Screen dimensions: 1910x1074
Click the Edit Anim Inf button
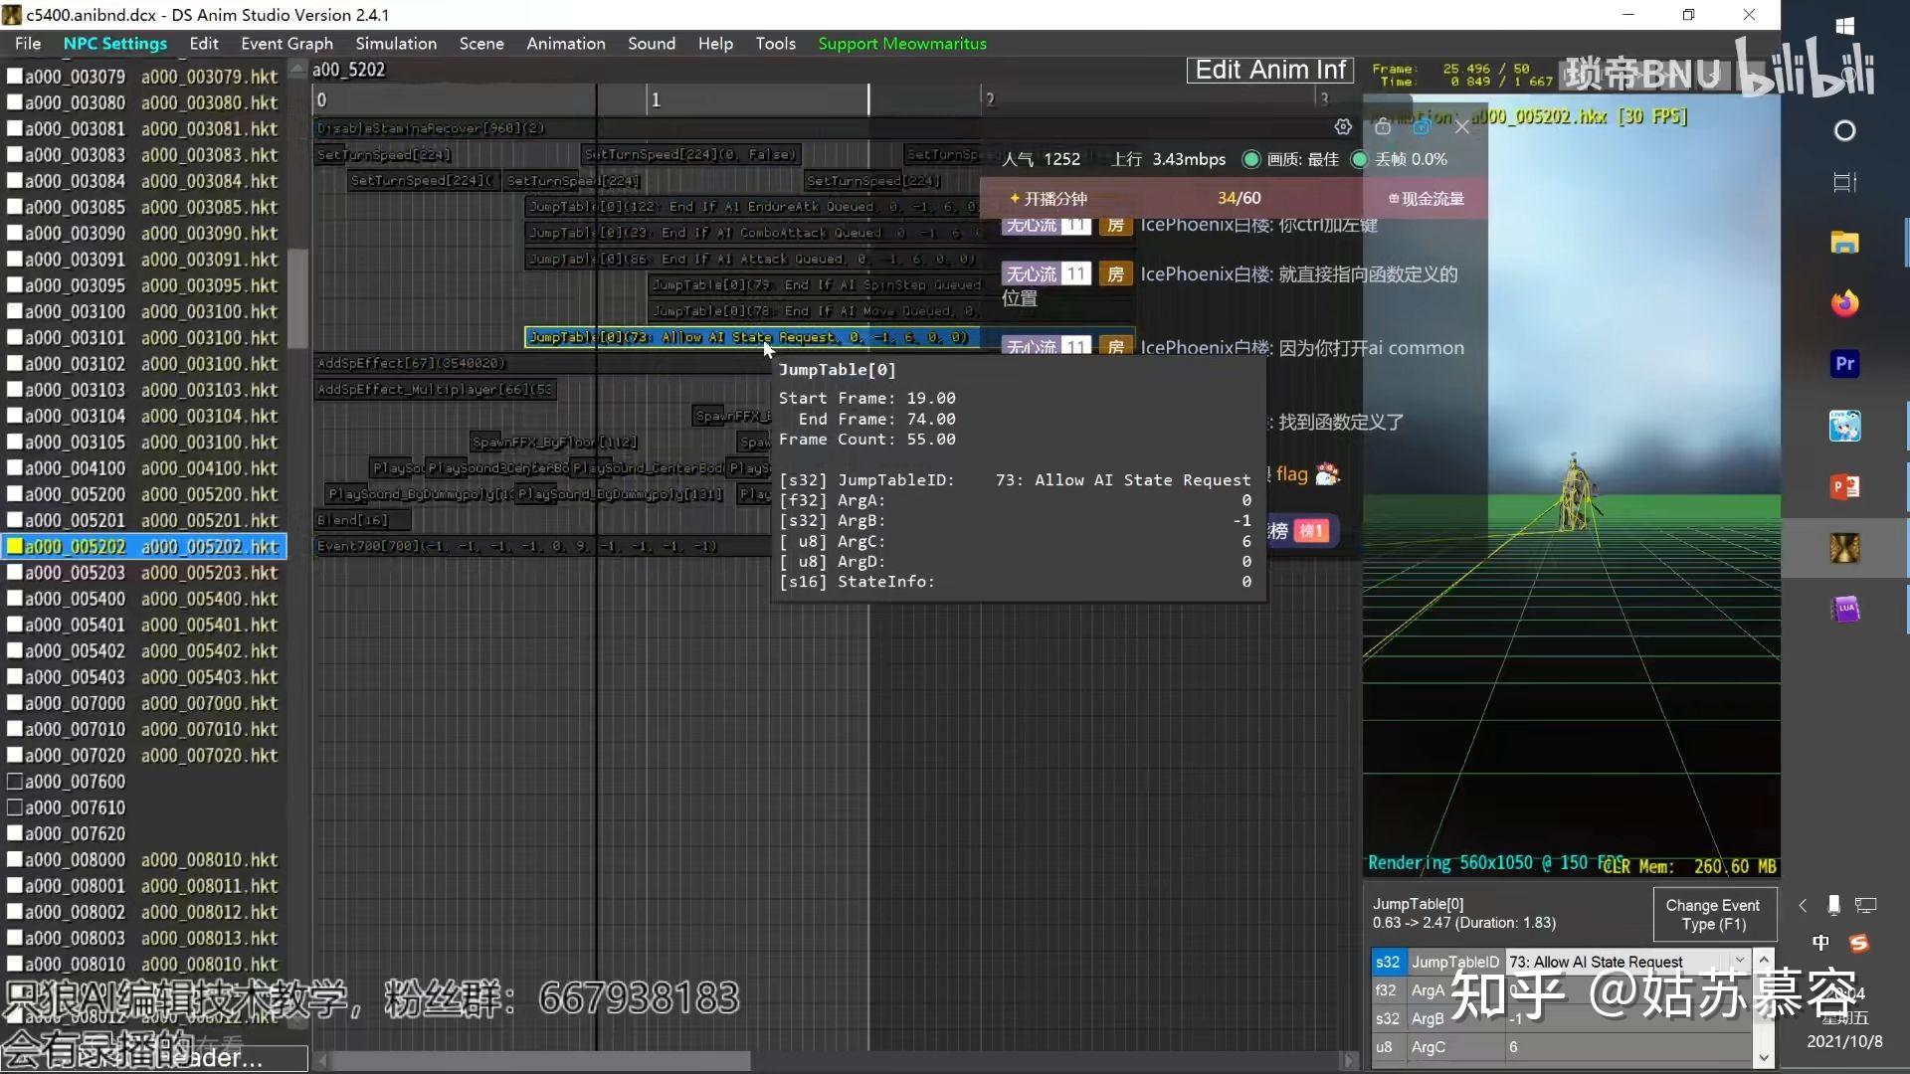click(1269, 70)
